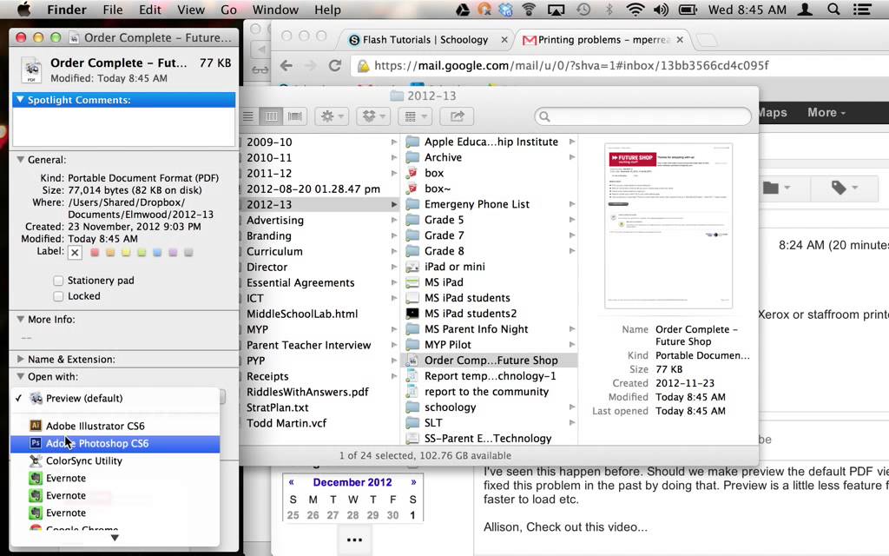This screenshot has height=556, width=889.
Task: Open the Arrange items menu in Finder
Action: pos(415,116)
